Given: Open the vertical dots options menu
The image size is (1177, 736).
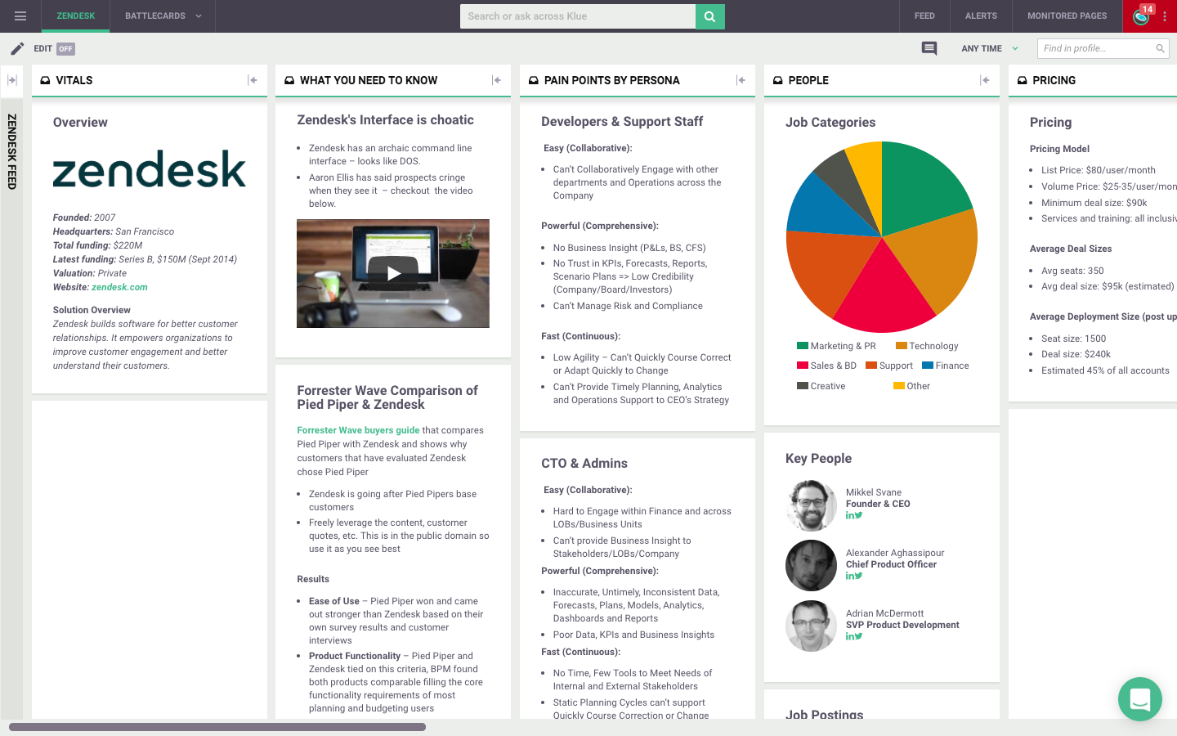Looking at the screenshot, I should tap(1165, 16).
